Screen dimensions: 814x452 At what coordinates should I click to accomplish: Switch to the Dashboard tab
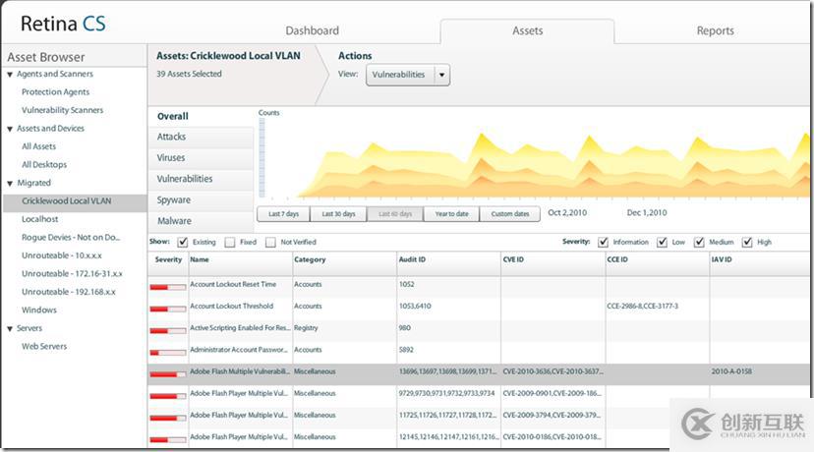point(312,30)
